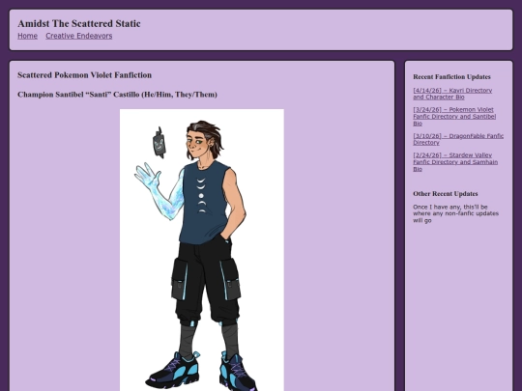The height and width of the screenshot is (391, 522).
Task: Click the "Once I have any" placeholder text
Action: [x=455, y=213]
